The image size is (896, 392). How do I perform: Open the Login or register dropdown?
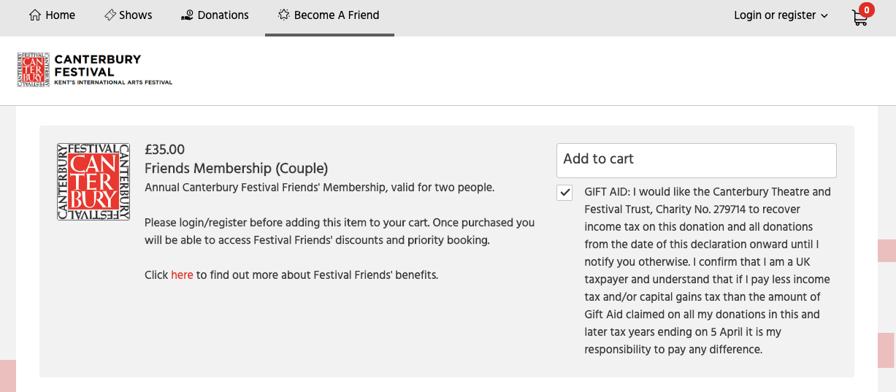781,15
